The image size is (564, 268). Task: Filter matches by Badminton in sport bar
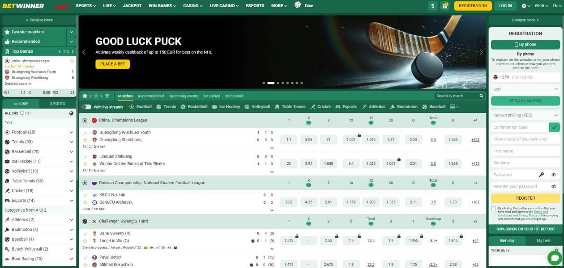(404, 107)
